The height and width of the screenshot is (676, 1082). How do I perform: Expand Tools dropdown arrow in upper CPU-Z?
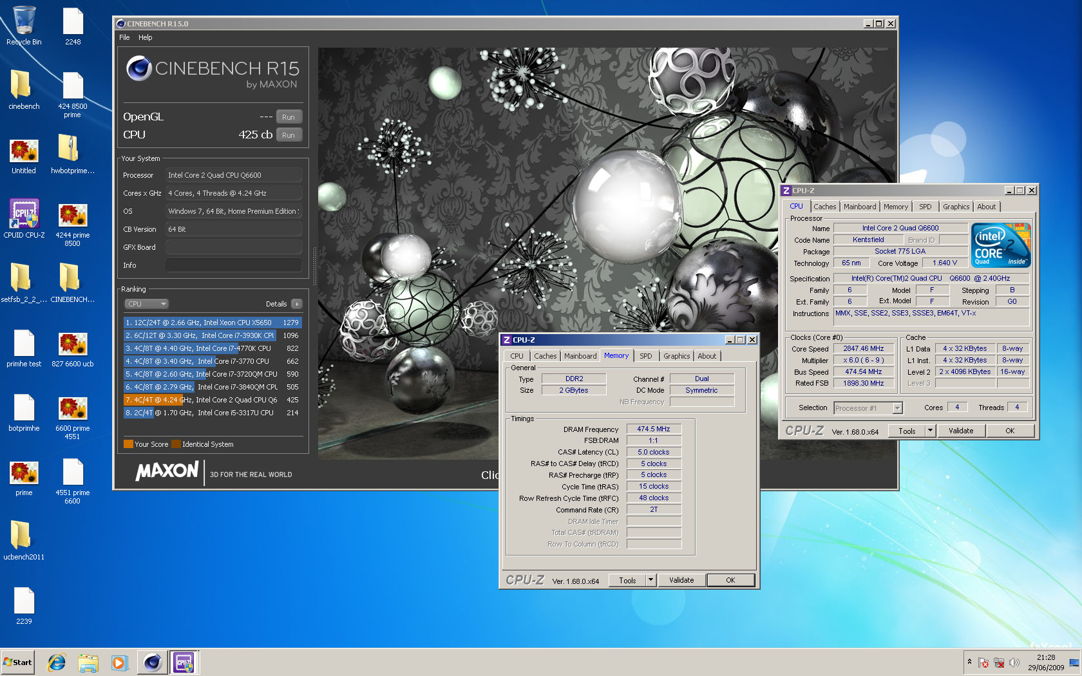tap(931, 431)
